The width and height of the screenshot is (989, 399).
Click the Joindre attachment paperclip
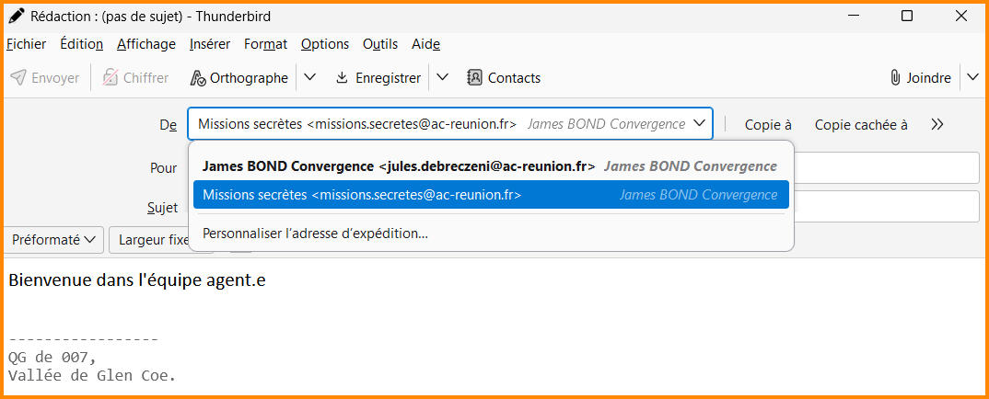pyautogui.click(x=920, y=78)
